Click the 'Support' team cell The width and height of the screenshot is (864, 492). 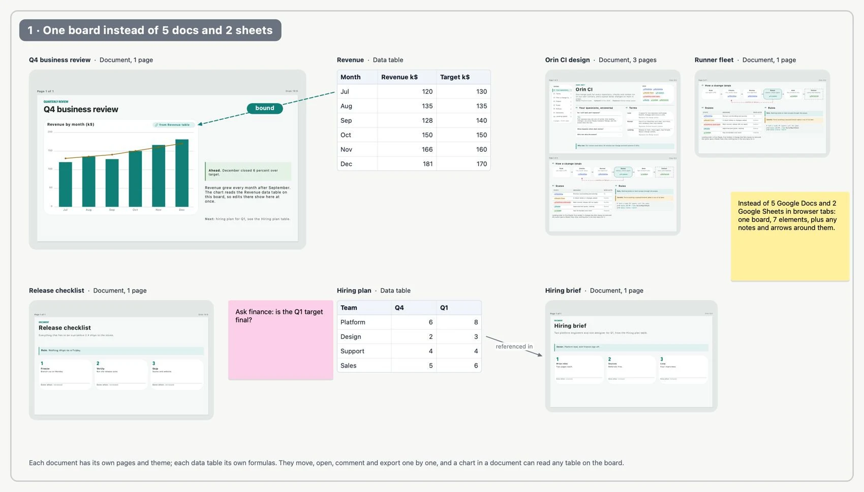(x=364, y=351)
